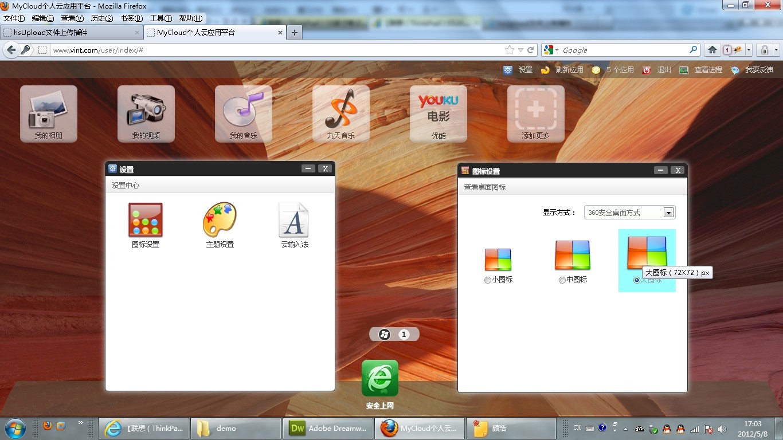This screenshot has height=440, width=783.
Task: Open 图标设置 in the settings center
Action: (x=146, y=226)
